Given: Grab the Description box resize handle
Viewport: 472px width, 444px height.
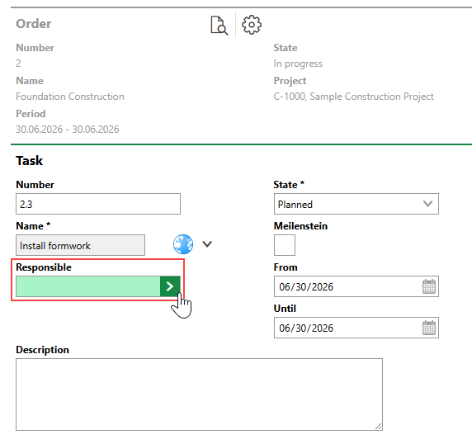Looking at the screenshot, I should [379, 426].
